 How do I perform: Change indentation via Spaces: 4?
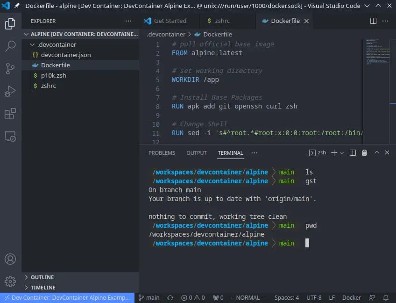point(287,298)
